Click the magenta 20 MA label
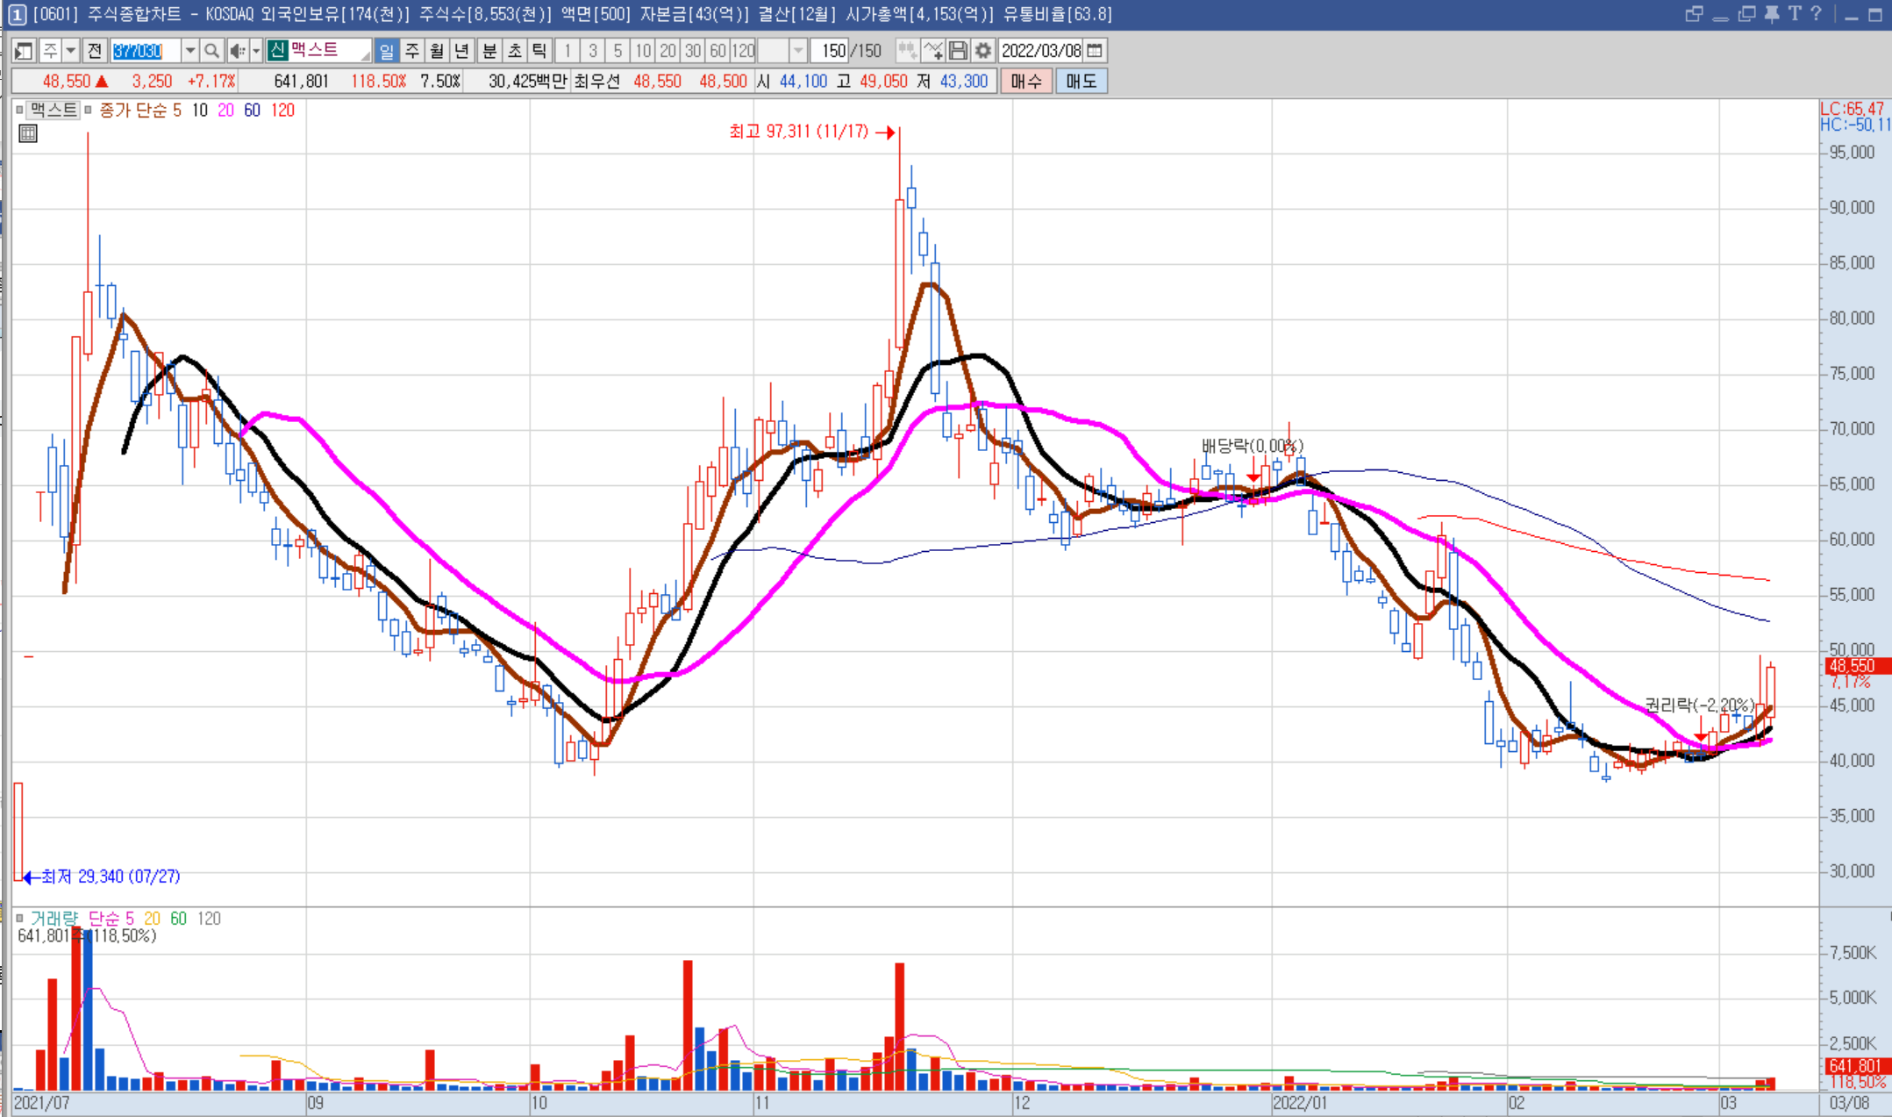The width and height of the screenshot is (1892, 1117). pos(225,111)
